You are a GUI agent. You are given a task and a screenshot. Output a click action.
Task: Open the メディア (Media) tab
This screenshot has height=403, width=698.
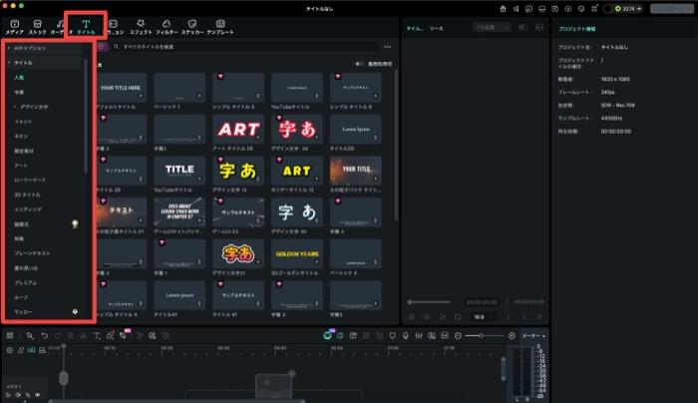tap(14, 27)
